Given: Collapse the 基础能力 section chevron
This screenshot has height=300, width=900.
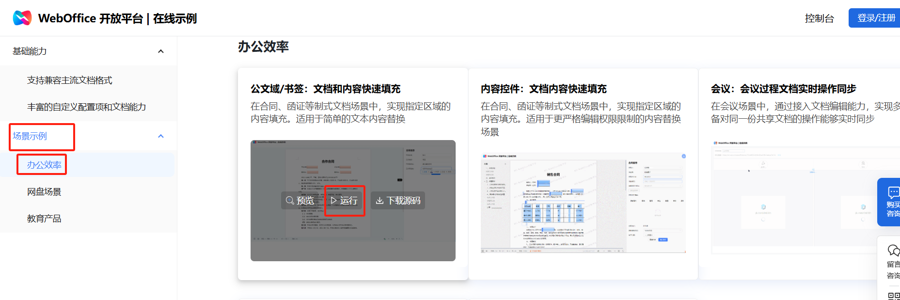Looking at the screenshot, I should coord(161,51).
